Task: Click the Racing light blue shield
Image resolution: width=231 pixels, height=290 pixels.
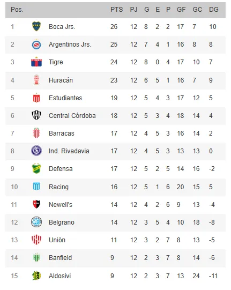Action: tap(36, 187)
